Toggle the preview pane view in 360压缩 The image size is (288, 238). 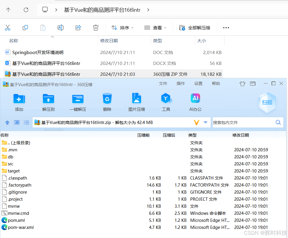[16, 122]
